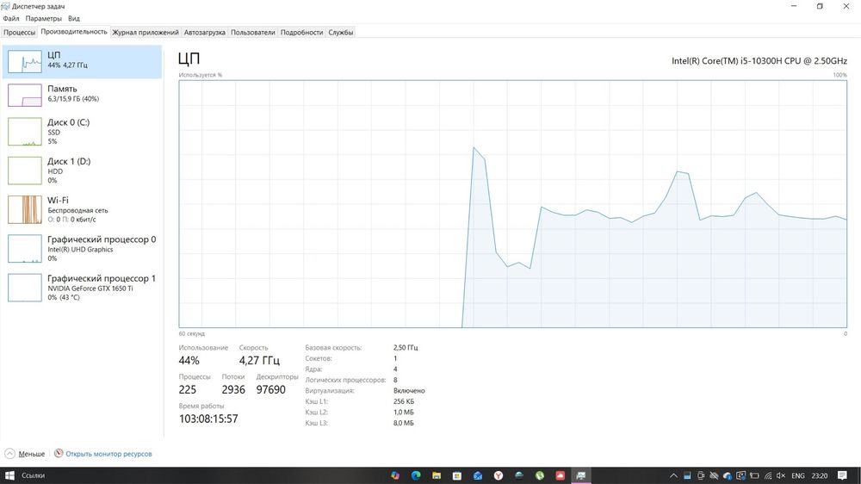Show hidden system tray icons

(x=674, y=475)
